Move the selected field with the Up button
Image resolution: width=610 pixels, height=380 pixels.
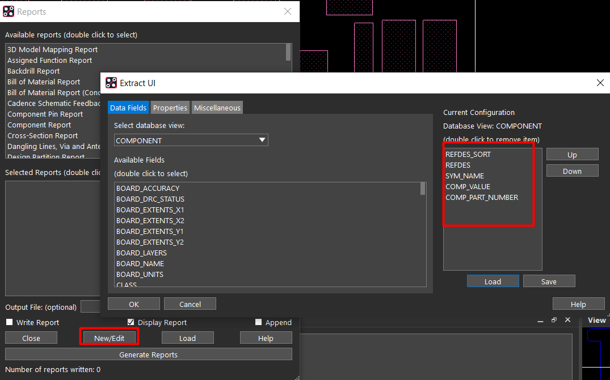pos(572,155)
